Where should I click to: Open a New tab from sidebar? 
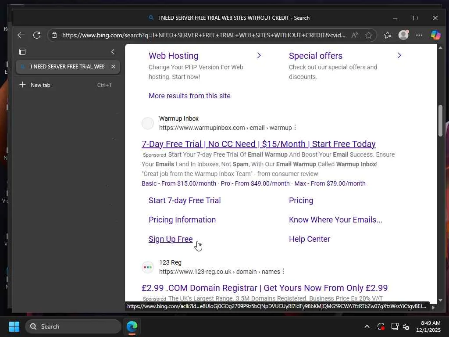point(68,85)
